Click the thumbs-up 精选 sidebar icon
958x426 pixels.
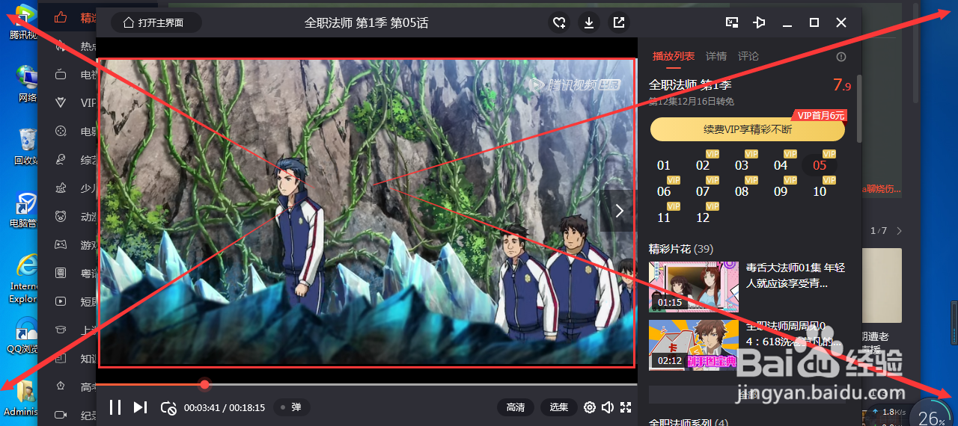pyautogui.click(x=61, y=18)
